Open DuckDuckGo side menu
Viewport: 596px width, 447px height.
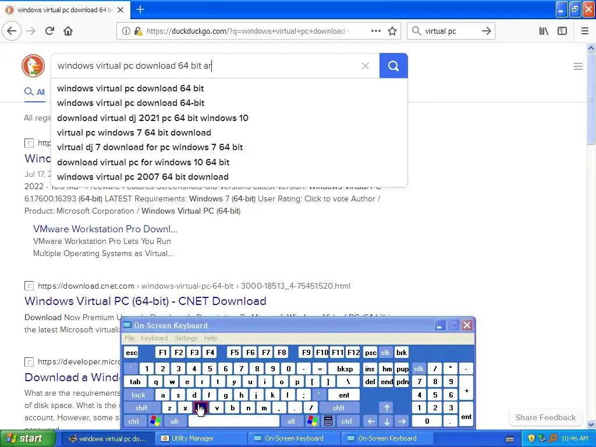[x=578, y=66]
